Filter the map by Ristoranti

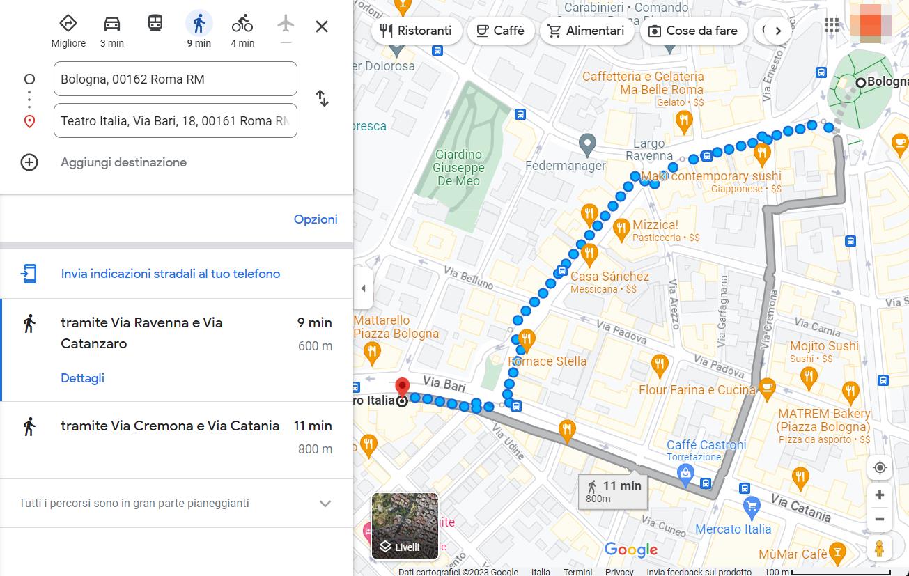coord(416,31)
